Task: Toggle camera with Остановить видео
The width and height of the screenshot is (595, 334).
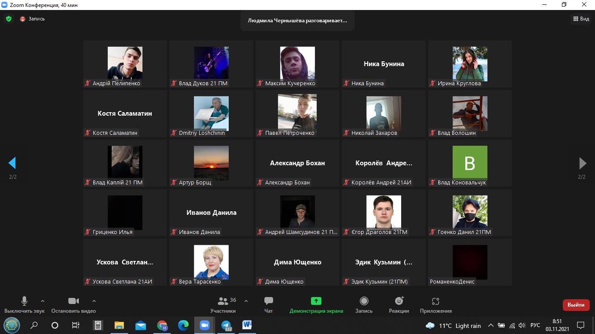Action: point(73,304)
